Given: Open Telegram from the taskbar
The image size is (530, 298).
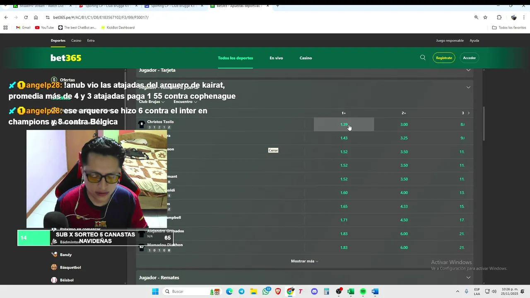Looking at the screenshot, I should (241, 291).
